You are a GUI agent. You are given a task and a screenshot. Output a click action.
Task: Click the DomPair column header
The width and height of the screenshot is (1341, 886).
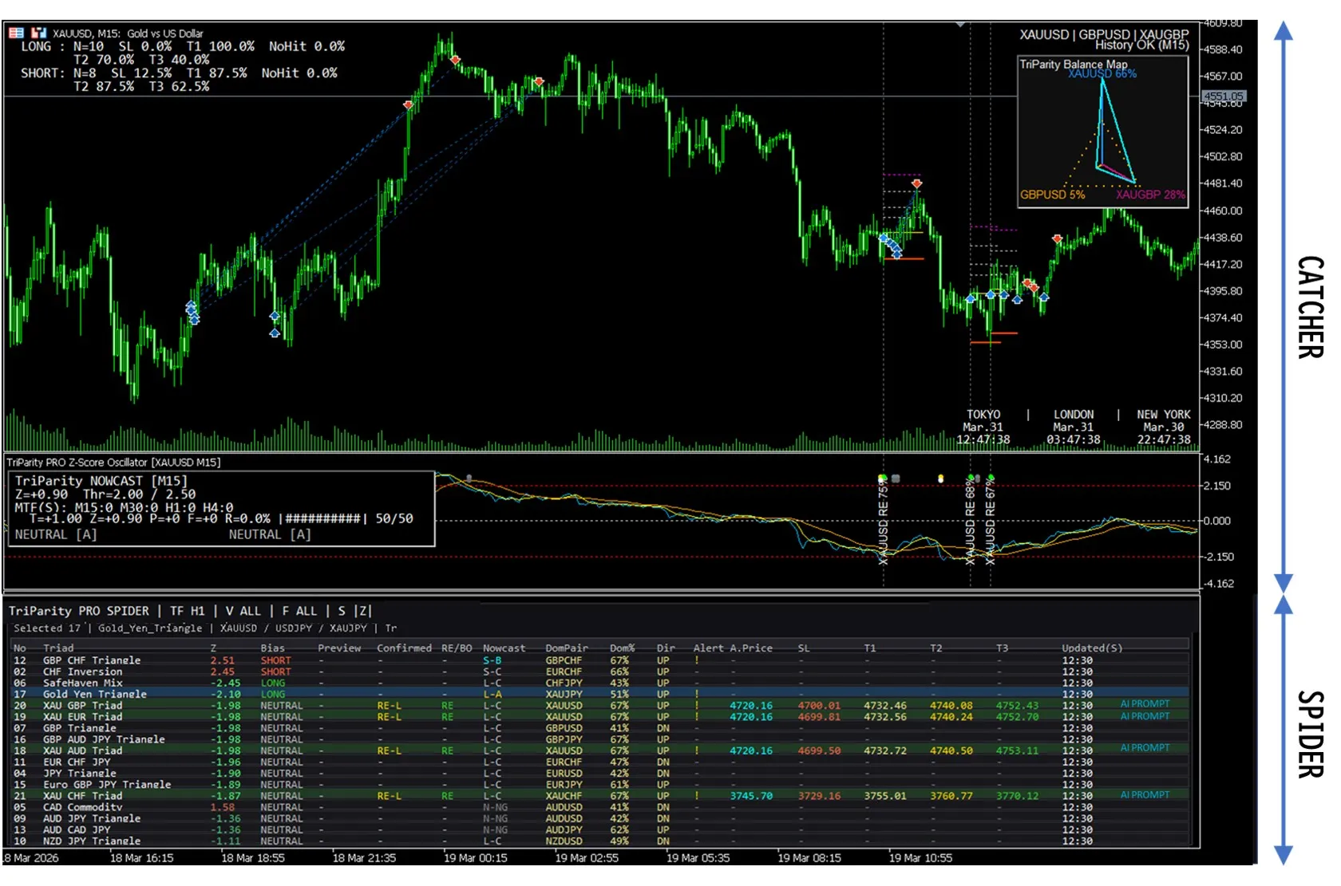pyautogui.click(x=567, y=648)
